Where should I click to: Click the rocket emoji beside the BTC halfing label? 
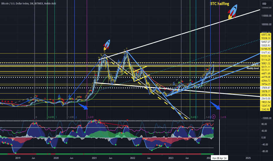coord(233,11)
